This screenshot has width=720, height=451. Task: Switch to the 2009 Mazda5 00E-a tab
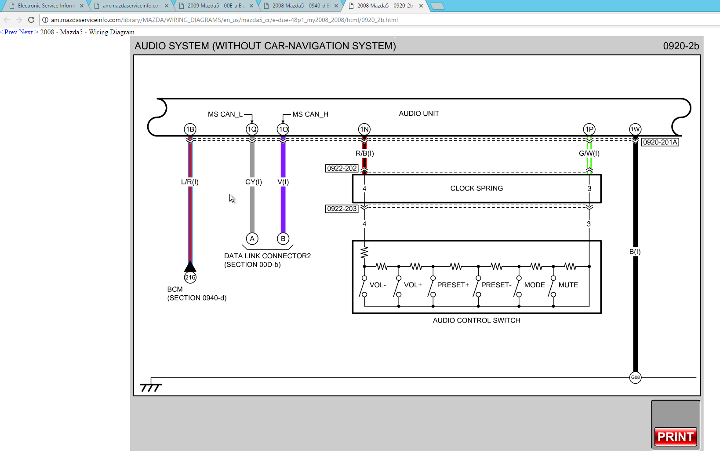pyautogui.click(x=215, y=6)
